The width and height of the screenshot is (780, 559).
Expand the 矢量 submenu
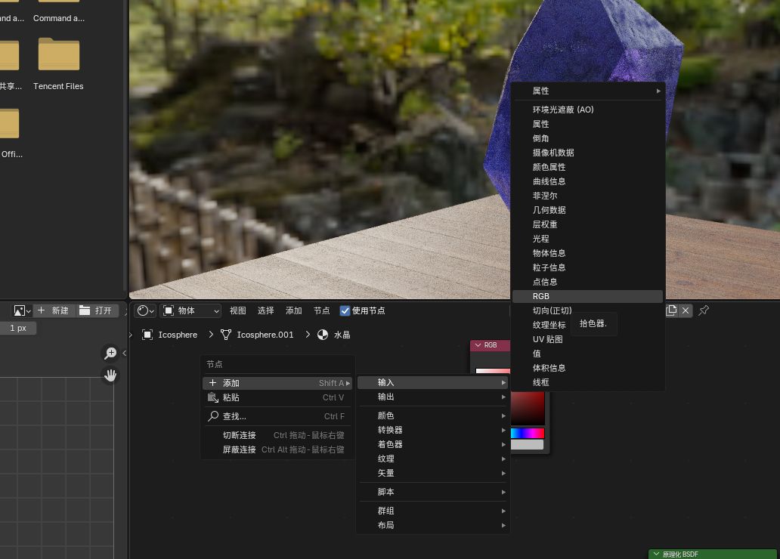click(433, 474)
